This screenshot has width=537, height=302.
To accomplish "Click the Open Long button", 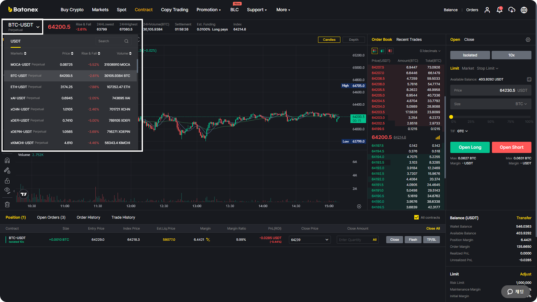I will [470, 147].
